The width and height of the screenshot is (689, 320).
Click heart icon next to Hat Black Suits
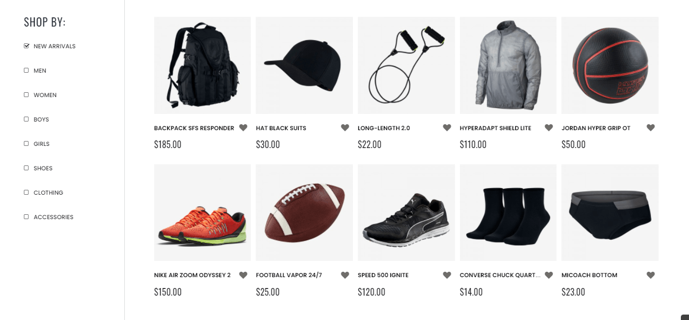(x=345, y=128)
